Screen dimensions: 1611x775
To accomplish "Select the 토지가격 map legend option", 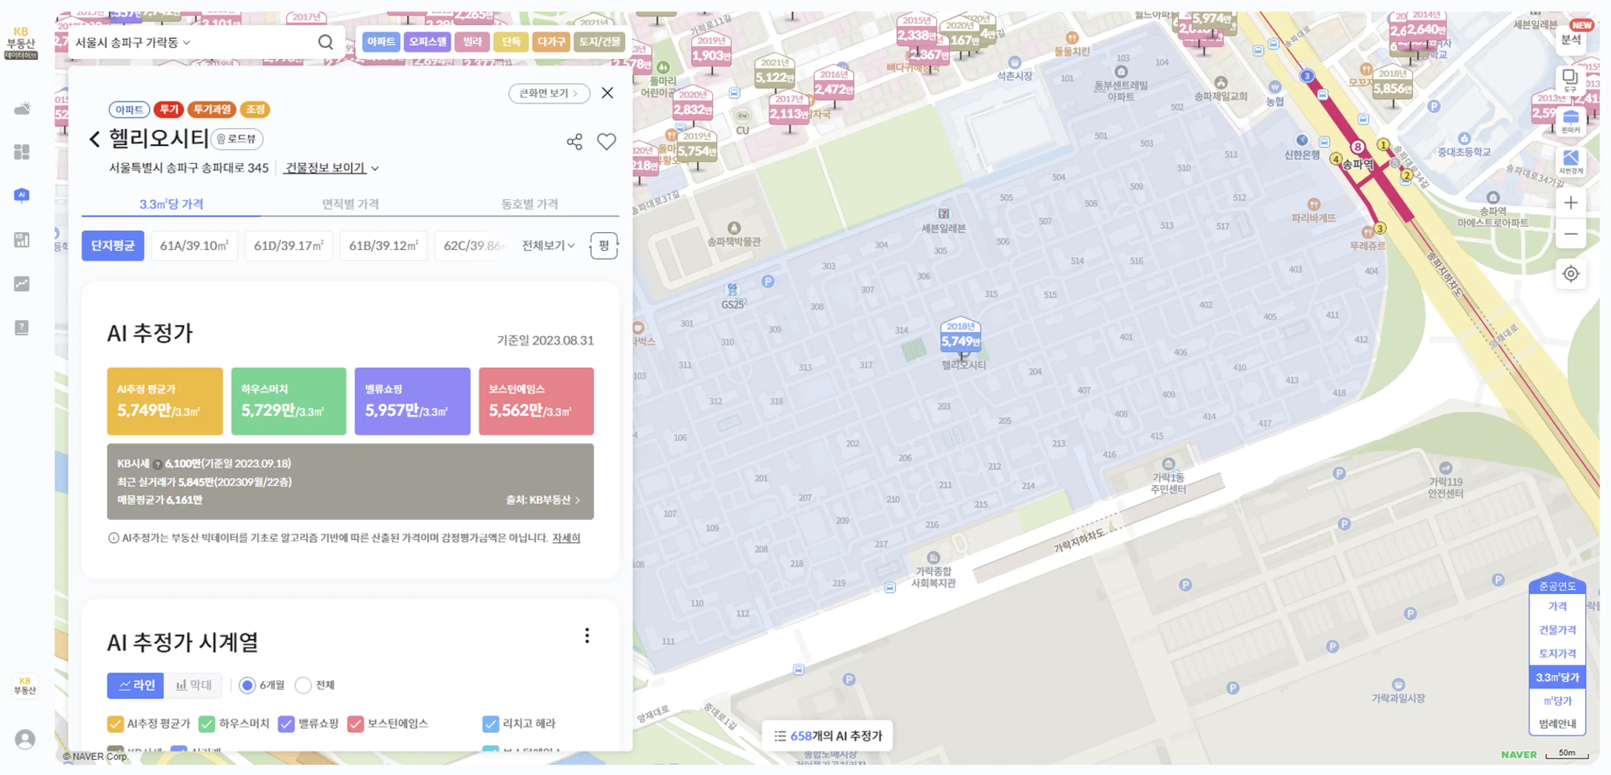I will (1557, 654).
